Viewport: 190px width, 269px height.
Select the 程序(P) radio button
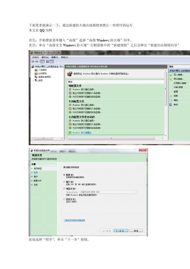tap(64, 175)
